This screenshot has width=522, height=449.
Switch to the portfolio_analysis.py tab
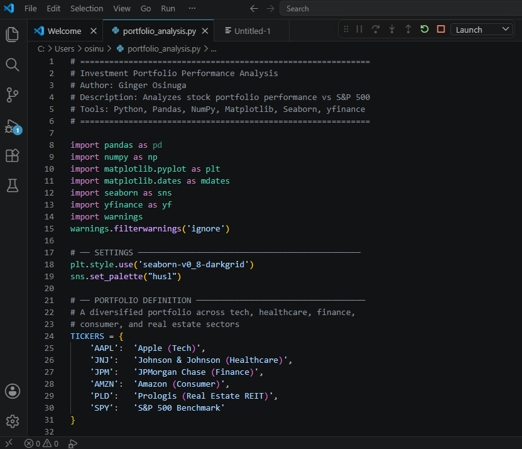(160, 31)
